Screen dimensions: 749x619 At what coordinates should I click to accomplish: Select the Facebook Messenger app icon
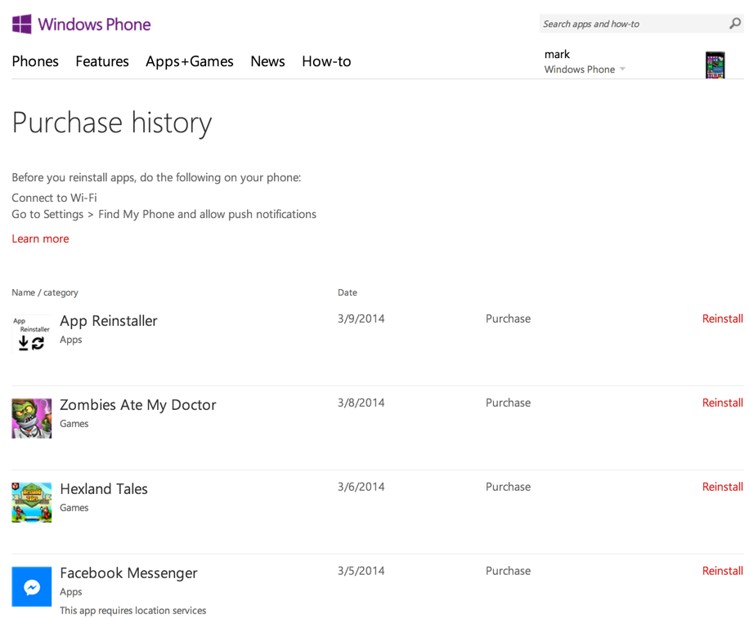tap(32, 586)
